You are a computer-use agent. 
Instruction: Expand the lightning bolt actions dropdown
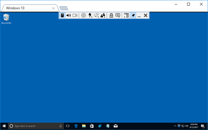click(90, 16)
